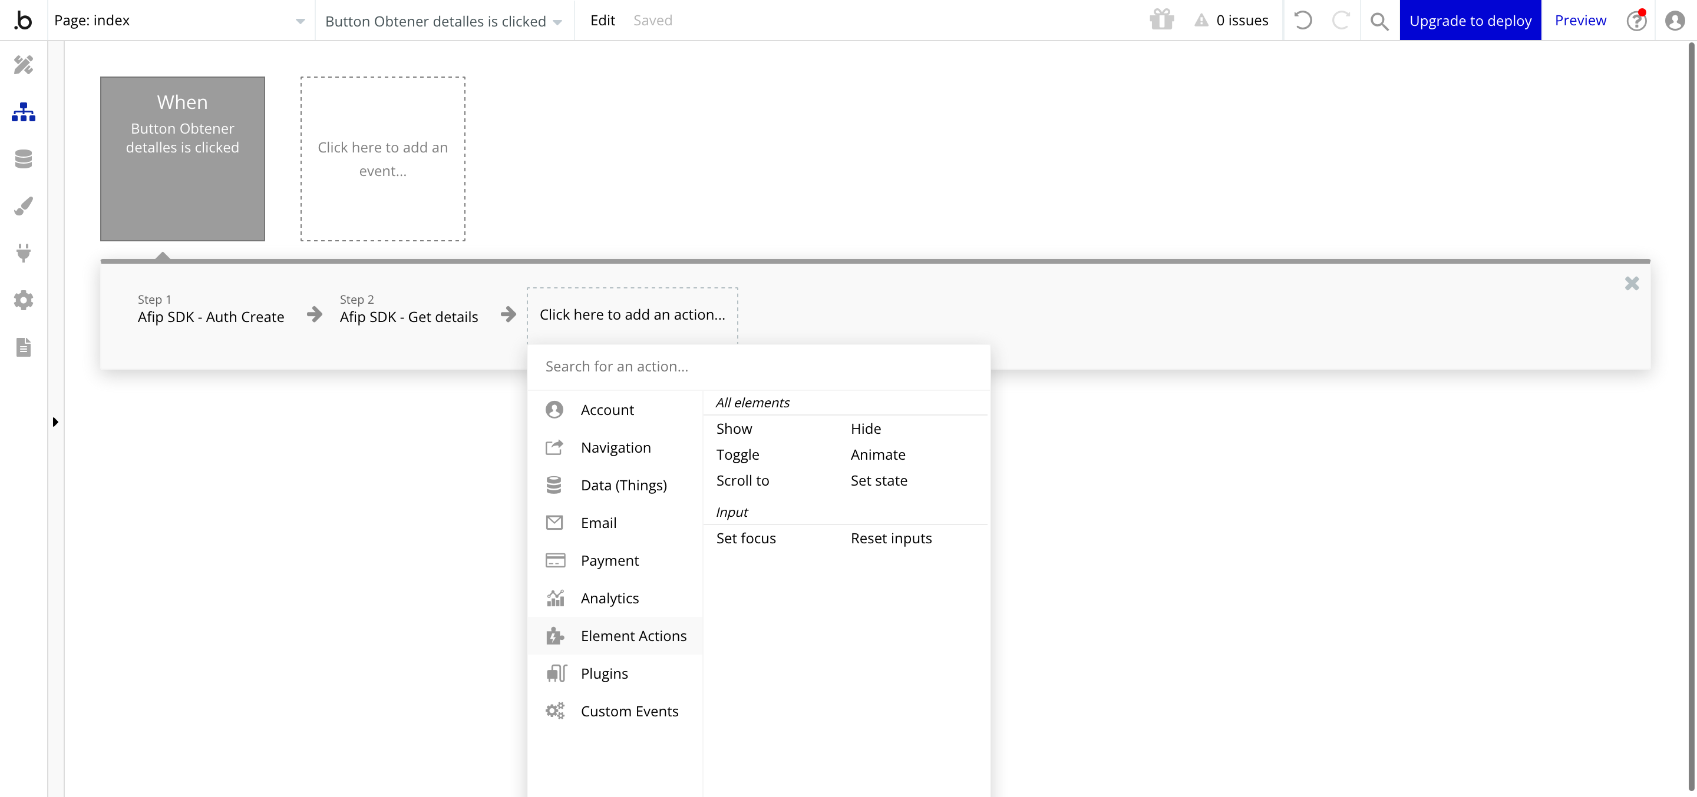Click the Bubble logo icon
Viewport: 1697px width, 797px height.
23,21
